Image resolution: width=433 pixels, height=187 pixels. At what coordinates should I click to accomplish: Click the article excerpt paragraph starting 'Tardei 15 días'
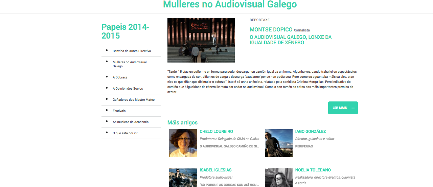[x=262, y=82]
